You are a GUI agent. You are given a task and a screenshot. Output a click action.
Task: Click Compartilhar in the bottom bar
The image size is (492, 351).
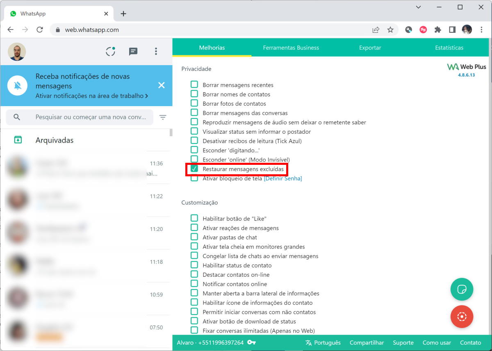click(x=367, y=342)
